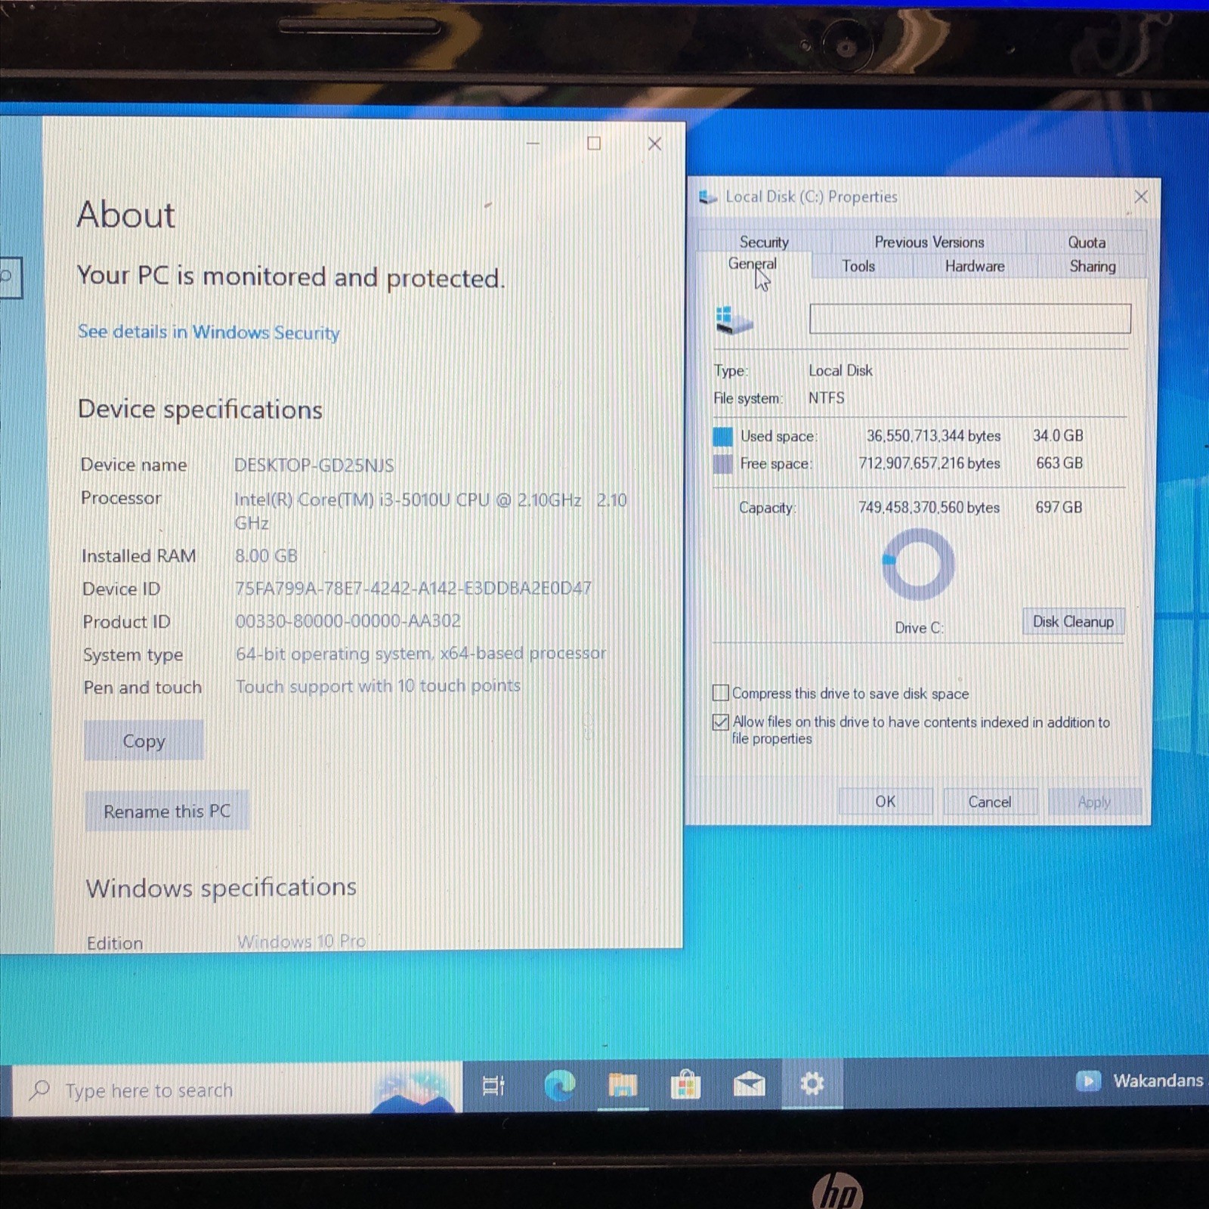
Task: Click the gray Free space color square
Action: point(723,464)
